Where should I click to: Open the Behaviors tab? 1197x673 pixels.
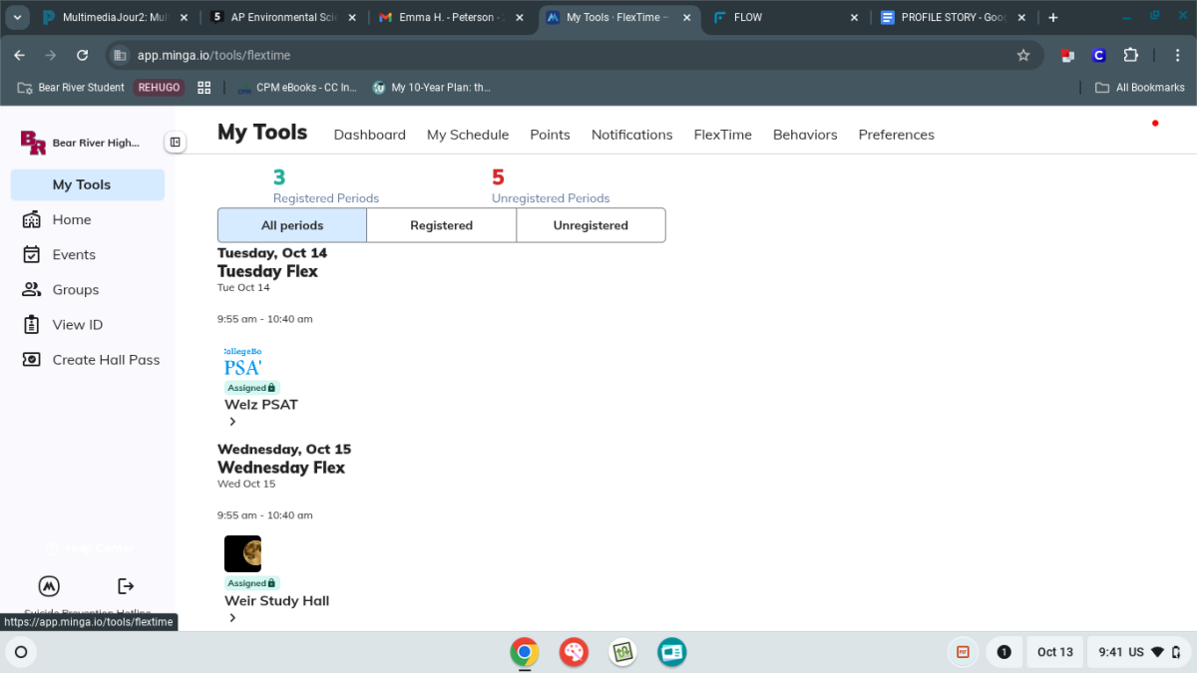coord(805,135)
